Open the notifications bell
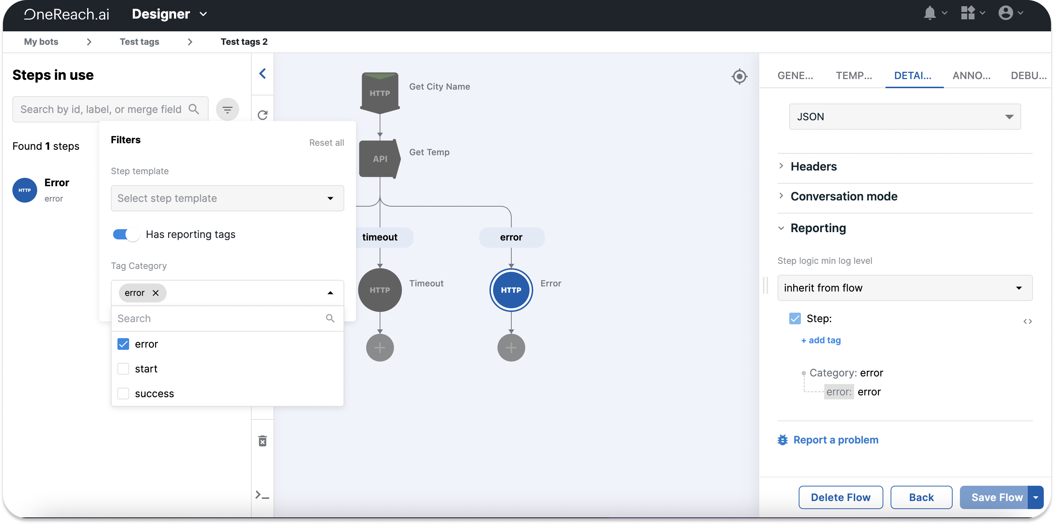Image resolution: width=1054 pixels, height=524 pixels. pos(930,13)
